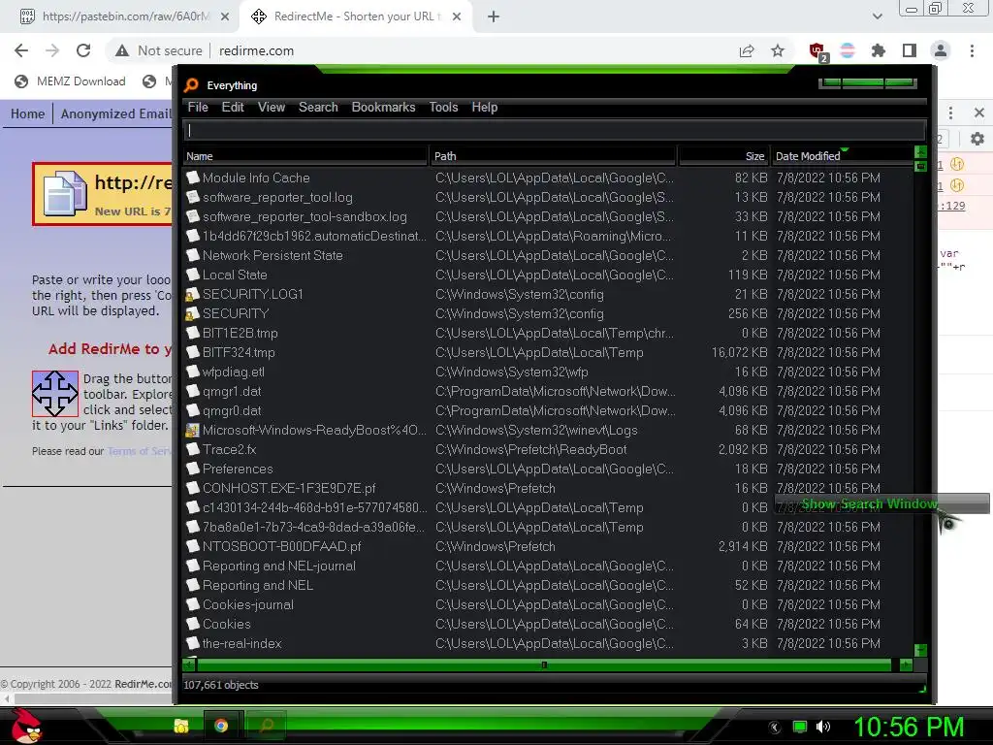Click the horizontal scrollbar thumb in Everything
The image size is (993, 745).
click(x=544, y=665)
